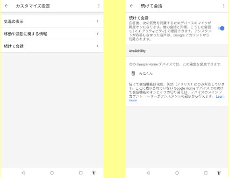229x178 pixels.
Task: Click the カスタマイズ設定 title
Action: coord(33,6)
